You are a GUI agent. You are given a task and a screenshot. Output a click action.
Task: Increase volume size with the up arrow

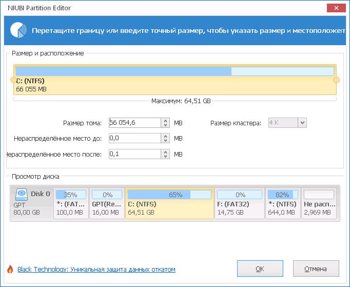(165, 121)
